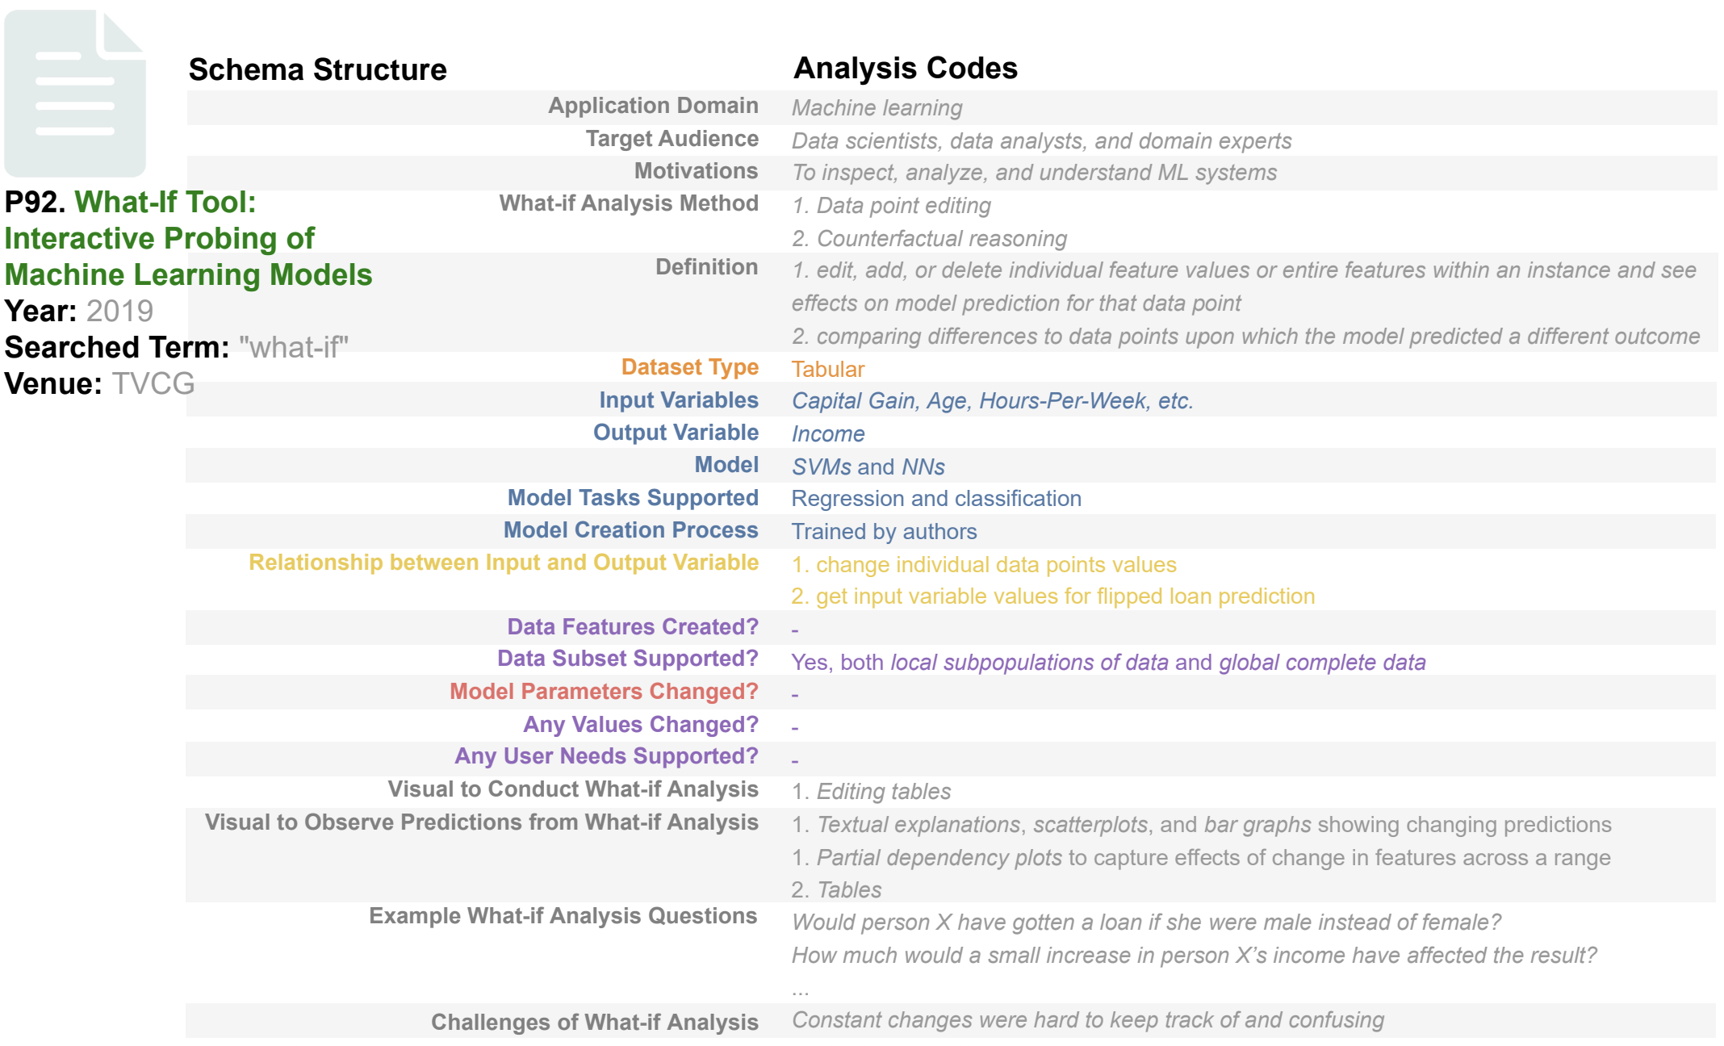Click the Analysis Codes heading

point(905,69)
